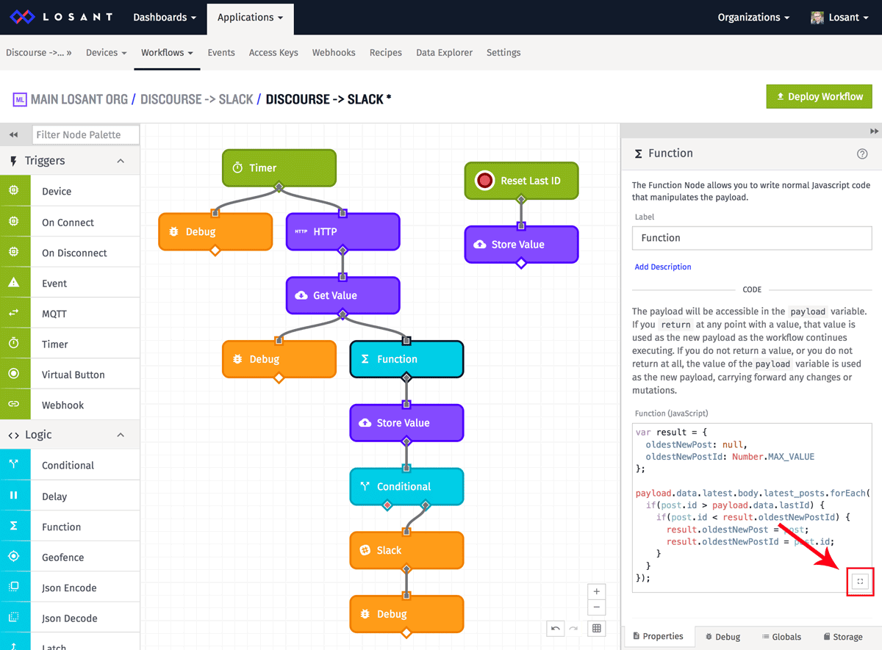Pick the Json Encode node
Viewport: 882px width, 650px height.
coord(70,588)
